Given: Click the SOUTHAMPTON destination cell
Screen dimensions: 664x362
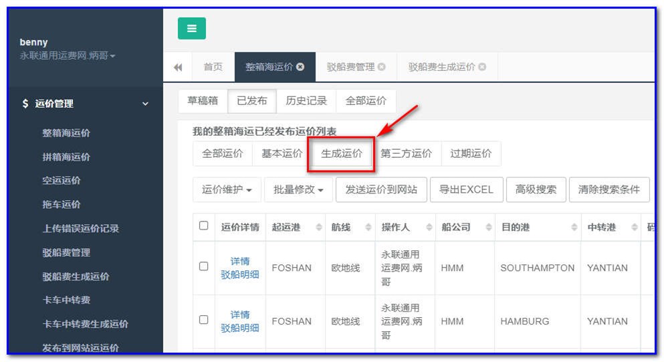Looking at the screenshot, I should click(x=538, y=268).
